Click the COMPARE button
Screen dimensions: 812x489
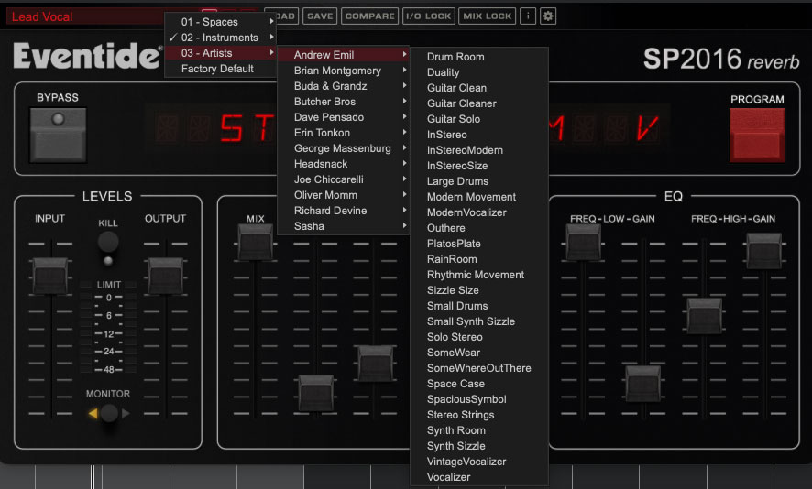[x=369, y=16]
